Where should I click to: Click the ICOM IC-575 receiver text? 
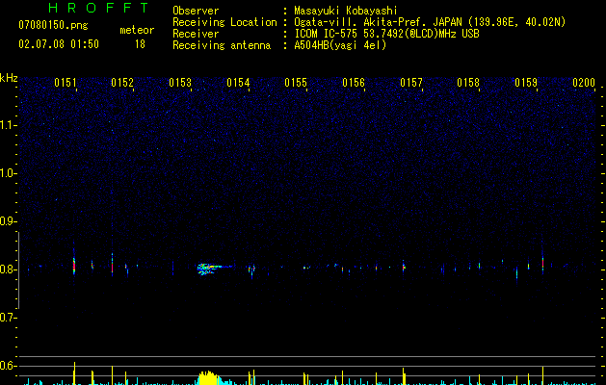386,34
